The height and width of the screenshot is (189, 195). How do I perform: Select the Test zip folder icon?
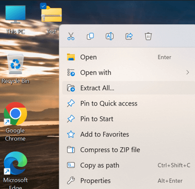click(x=52, y=14)
